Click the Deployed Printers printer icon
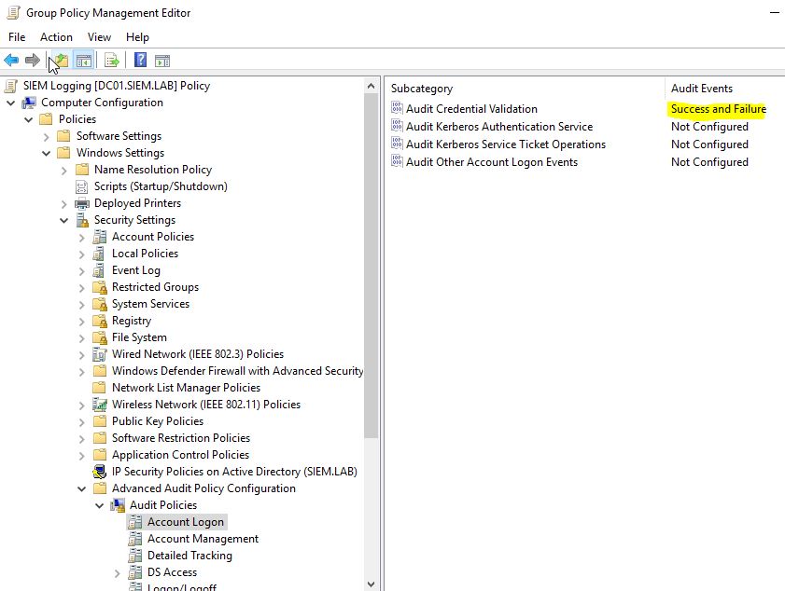 (81, 203)
